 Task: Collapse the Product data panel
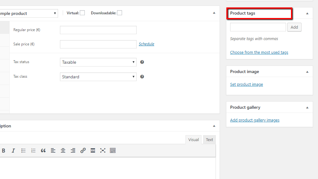click(x=214, y=13)
